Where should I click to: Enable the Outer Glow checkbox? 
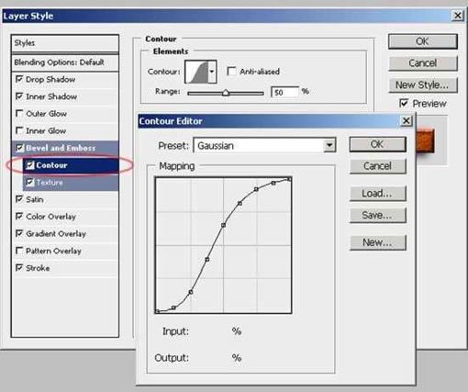coord(19,114)
